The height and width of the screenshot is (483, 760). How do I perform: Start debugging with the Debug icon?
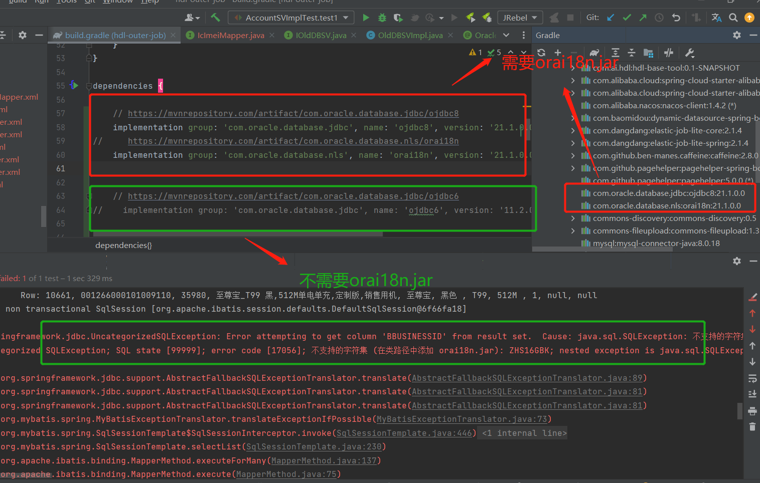point(382,18)
